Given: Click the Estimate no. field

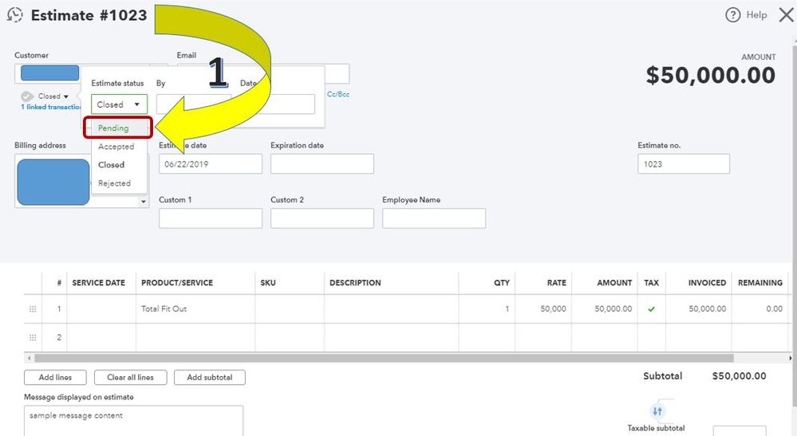Looking at the screenshot, I should coord(684,164).
